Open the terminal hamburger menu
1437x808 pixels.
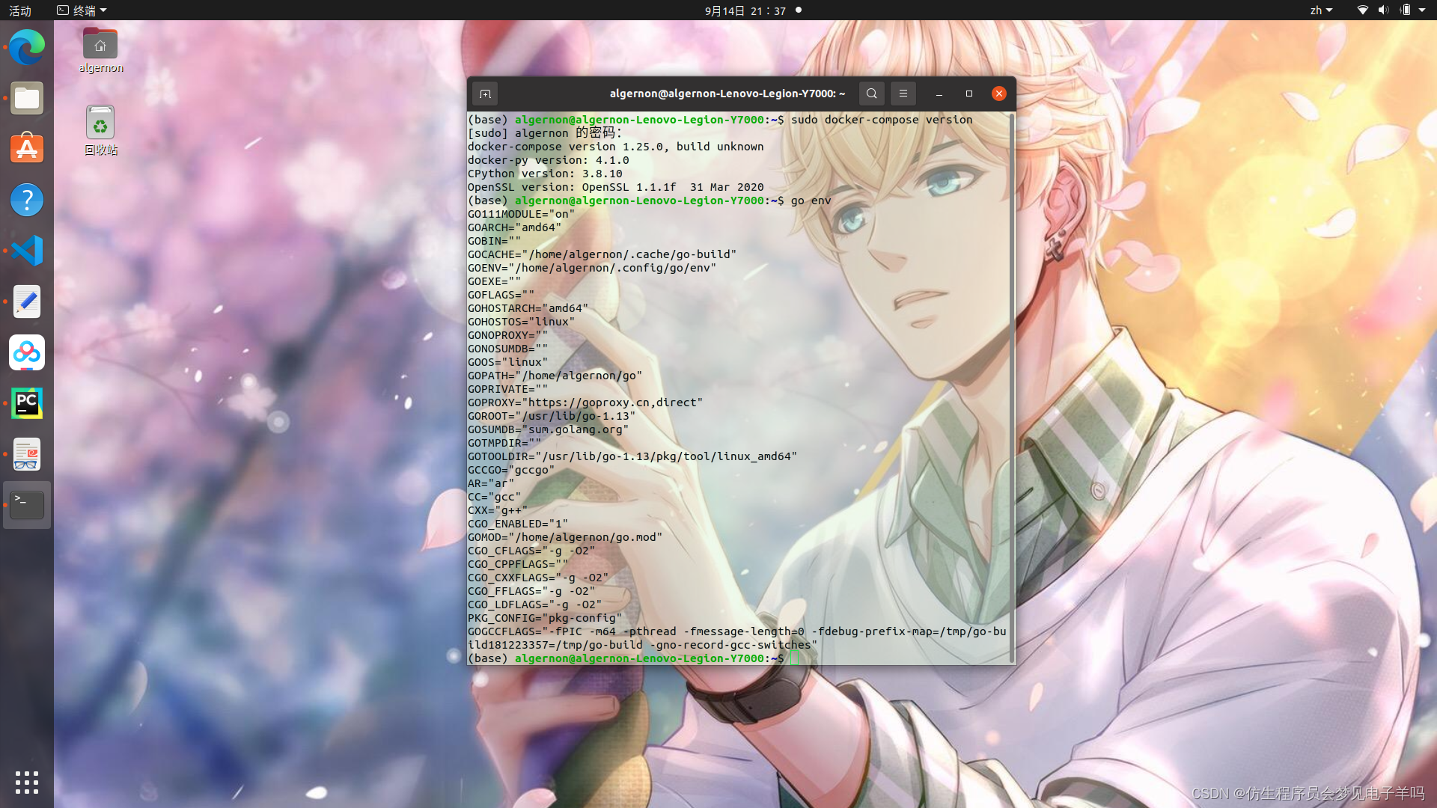point(903,94)
